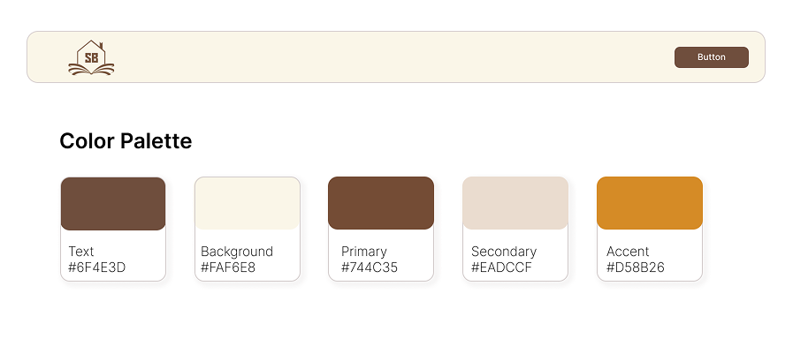Click the SB letters inside house logo
The image size is (793, 354).
[91, 58]
